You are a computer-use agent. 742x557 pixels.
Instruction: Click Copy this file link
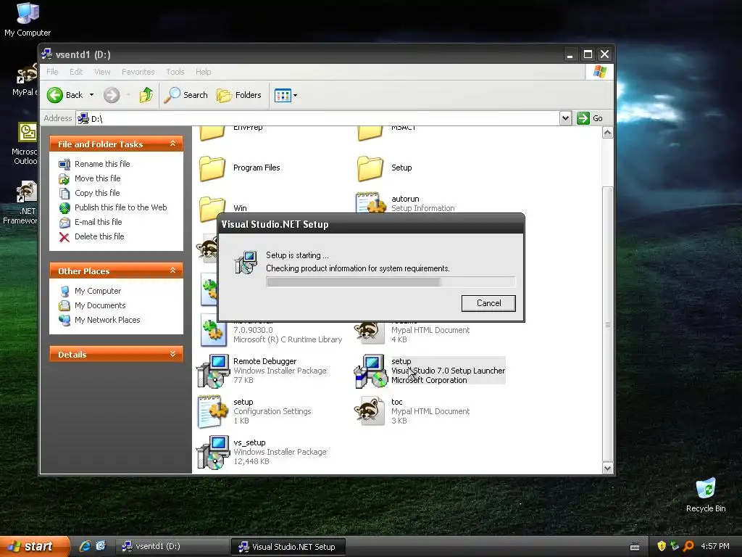tap(97, 193)
